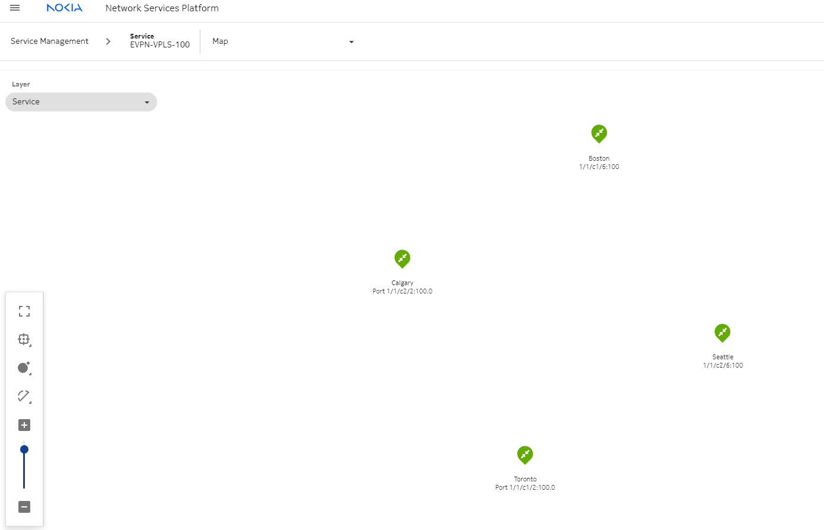Click the breadcrumb chevron after Service Management

[x=108, y=41]
